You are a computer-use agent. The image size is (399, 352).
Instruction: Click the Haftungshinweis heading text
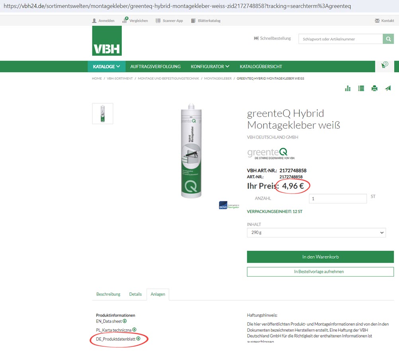click(262, 315)
